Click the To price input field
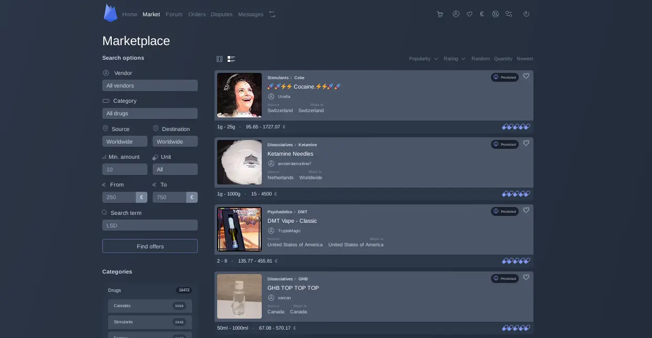652x338 pixels. 169,197
